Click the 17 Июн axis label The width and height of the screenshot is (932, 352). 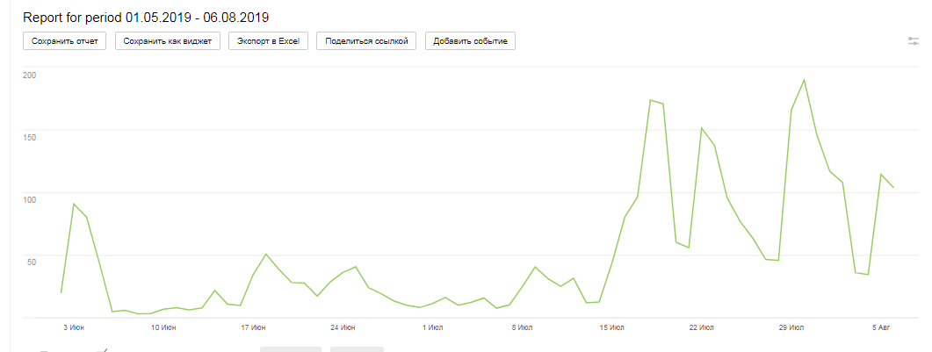point(253,327)
